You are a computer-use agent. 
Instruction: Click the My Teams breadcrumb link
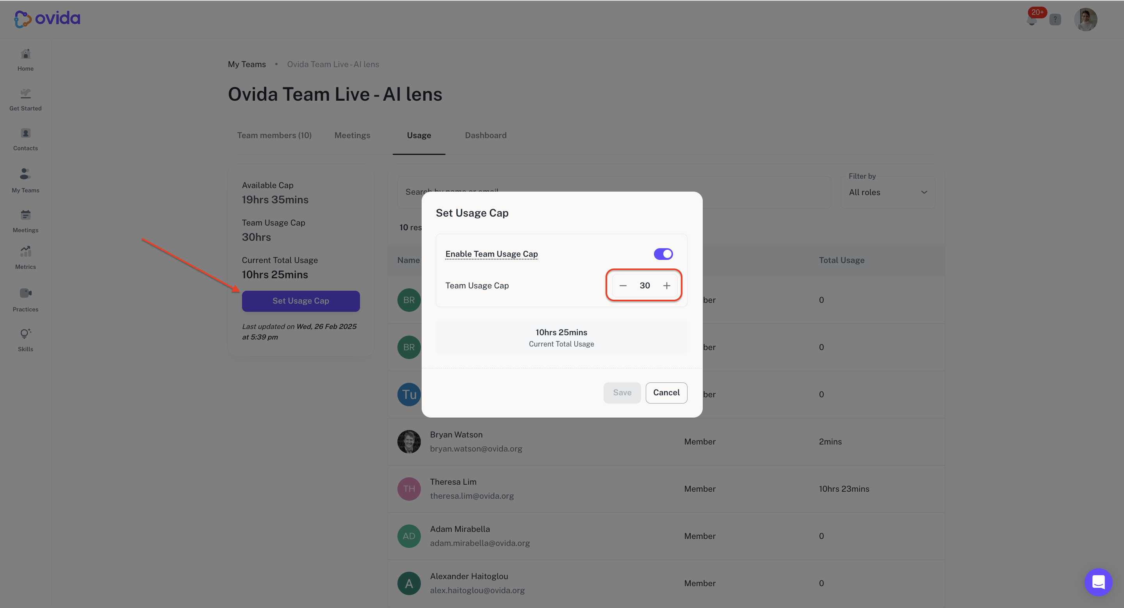246,64
